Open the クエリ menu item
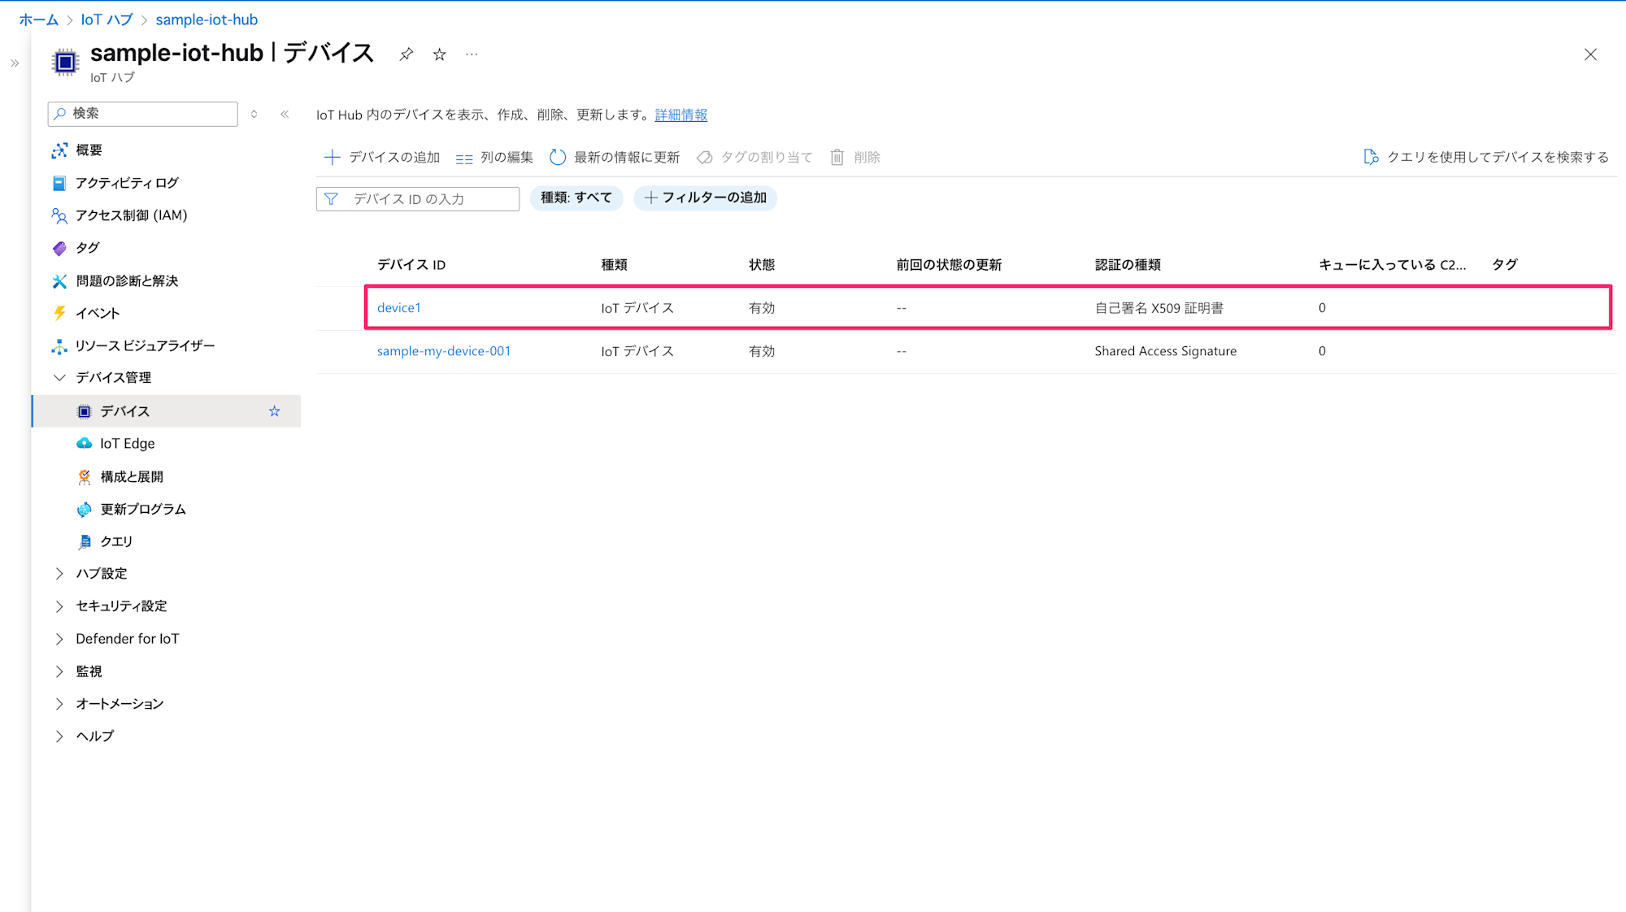 (116, 541)
